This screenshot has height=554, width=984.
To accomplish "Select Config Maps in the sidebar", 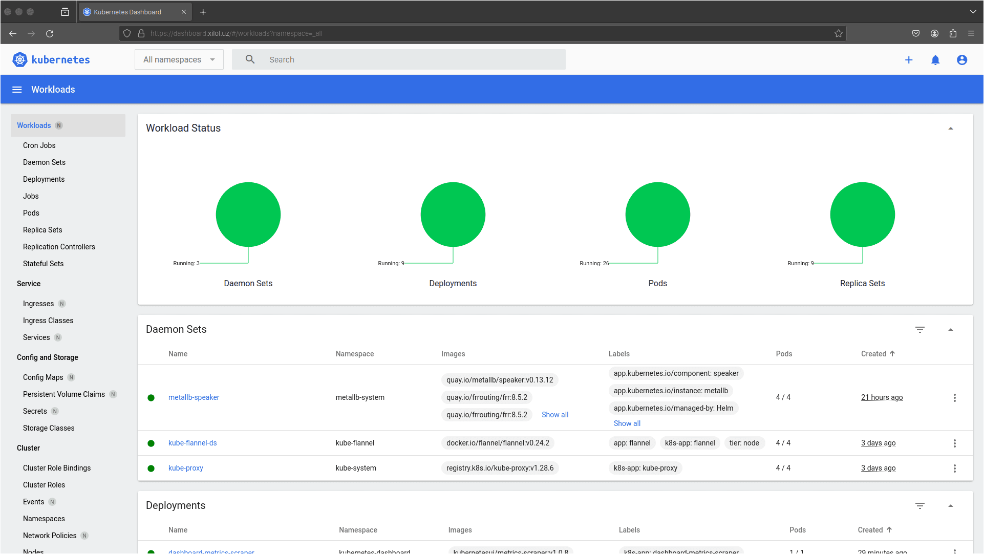I will (x=43, y=377).
